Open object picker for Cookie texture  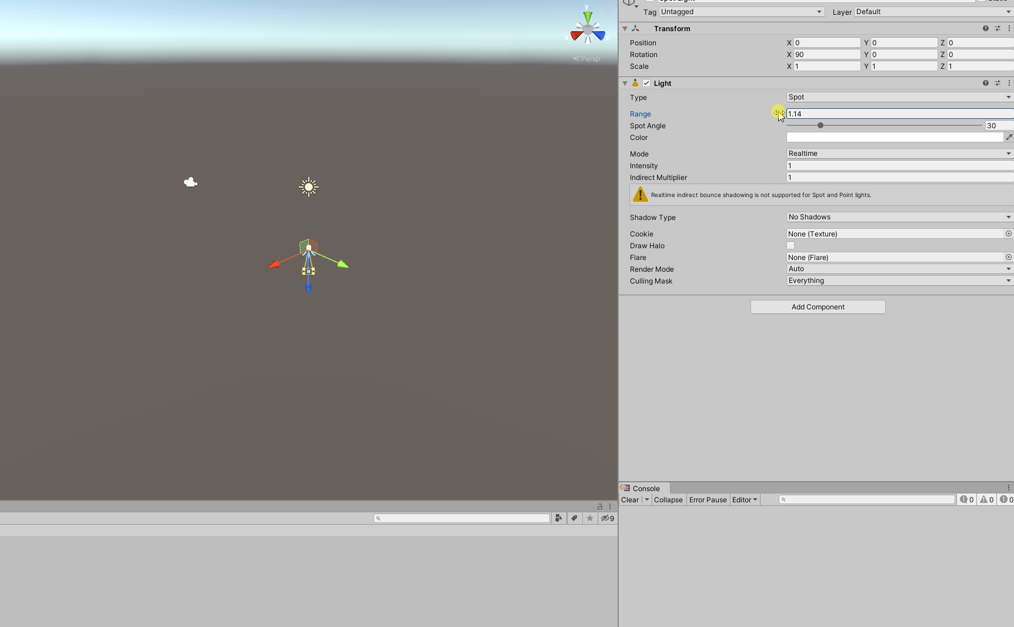click(1009, 234)
